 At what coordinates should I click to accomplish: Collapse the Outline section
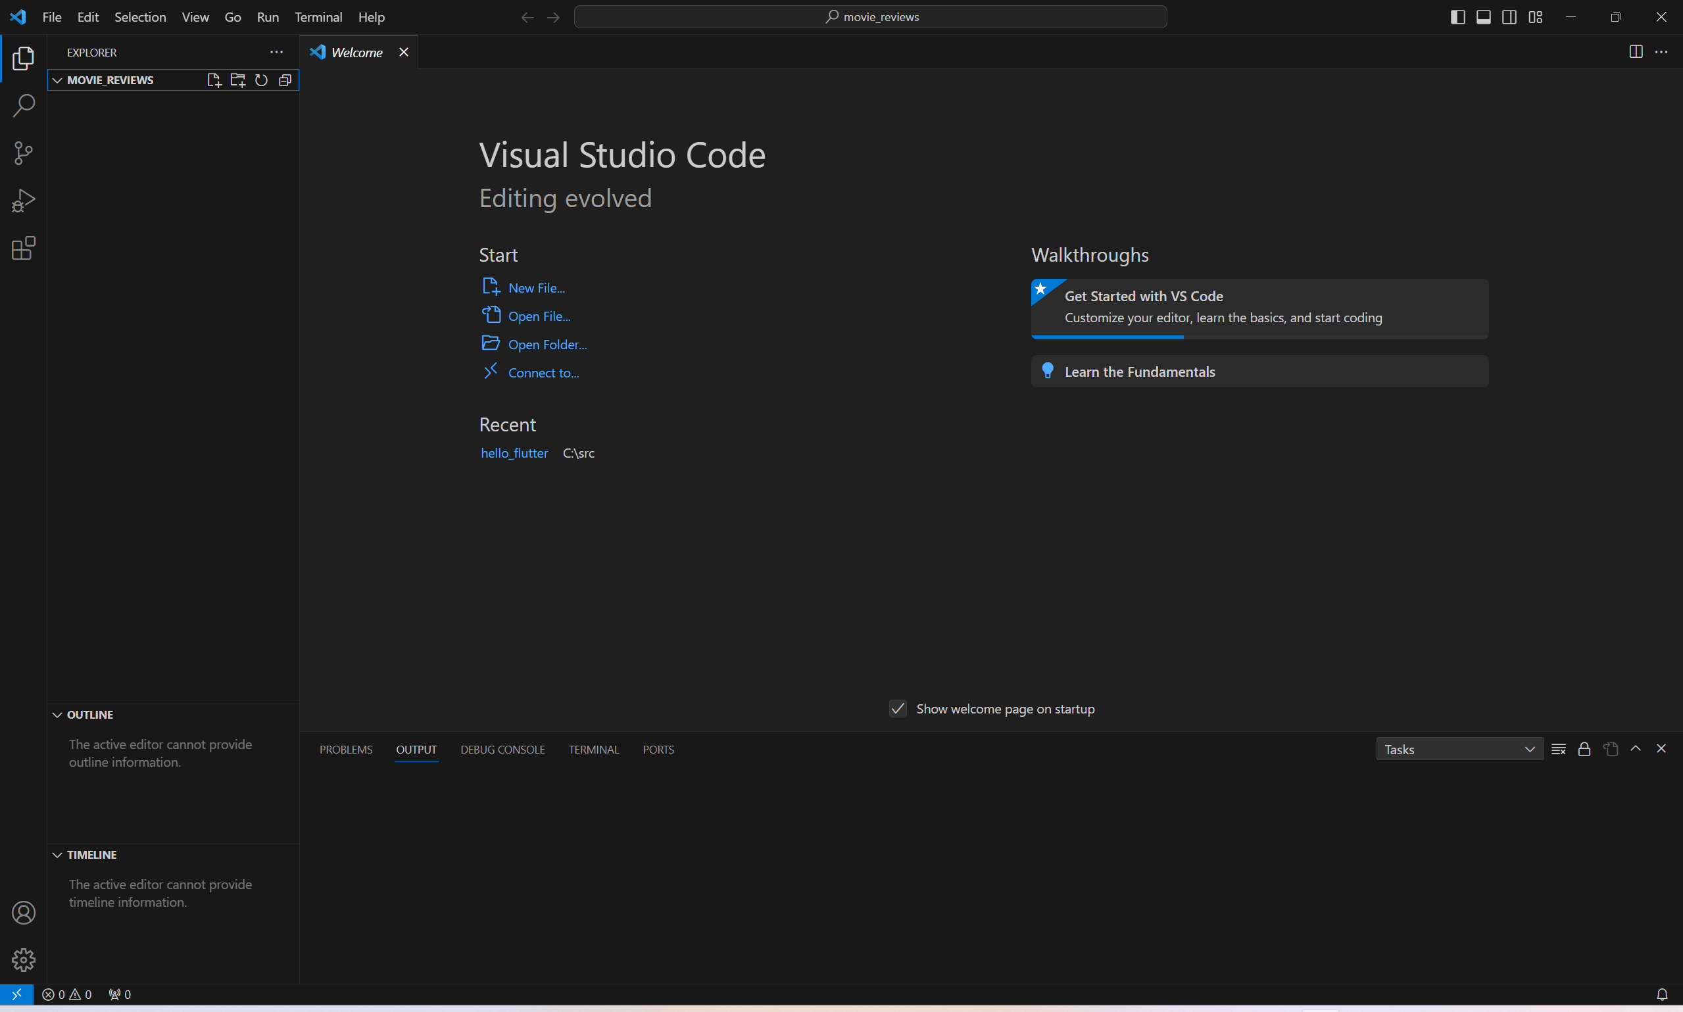click(x=57, y=715)
